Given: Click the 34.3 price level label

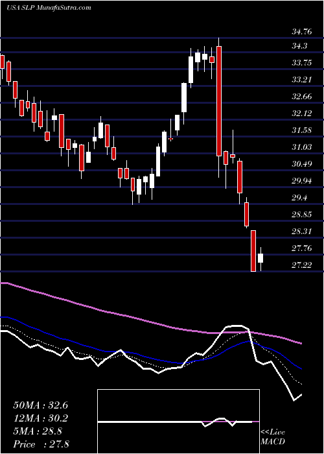Looking at the screenshot, I should click(x=300, y=46).
